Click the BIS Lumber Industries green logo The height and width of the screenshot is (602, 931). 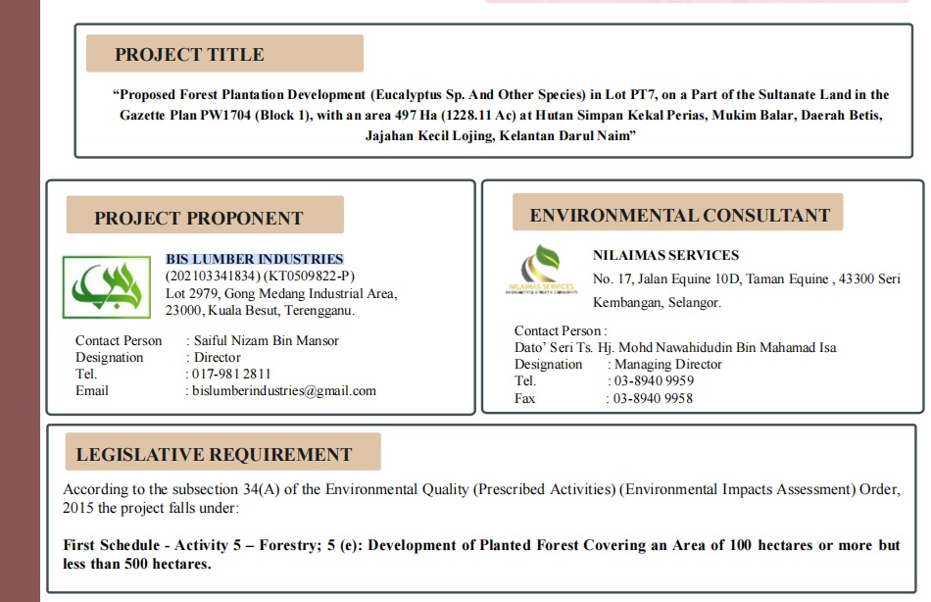point(106,287)
